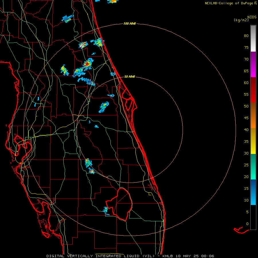Select the magenta segment of the color bar
The width and height of the screenshot is (258, 258).
click(x=253, y=71)
